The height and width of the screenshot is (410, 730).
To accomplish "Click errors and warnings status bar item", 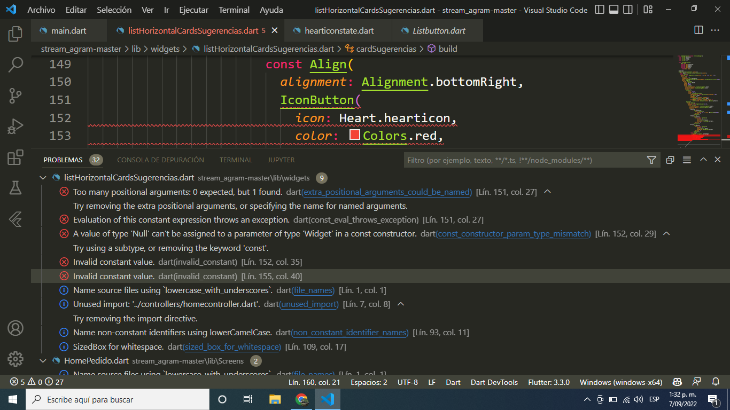I will [x=37, y=382].
